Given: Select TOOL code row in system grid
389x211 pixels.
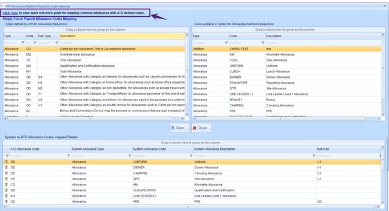Looking at the screenshot, I should click(287, 60).
